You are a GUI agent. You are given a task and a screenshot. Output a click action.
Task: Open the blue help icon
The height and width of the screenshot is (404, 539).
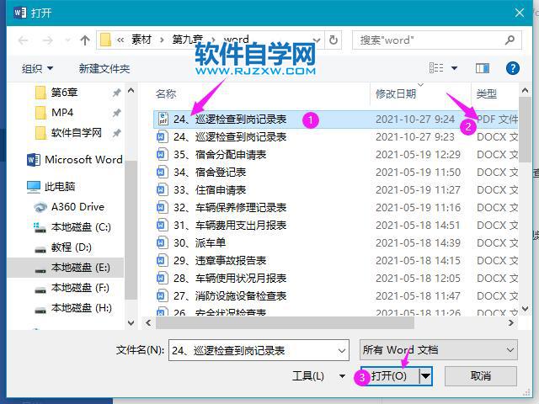click(x=512, y=68)
